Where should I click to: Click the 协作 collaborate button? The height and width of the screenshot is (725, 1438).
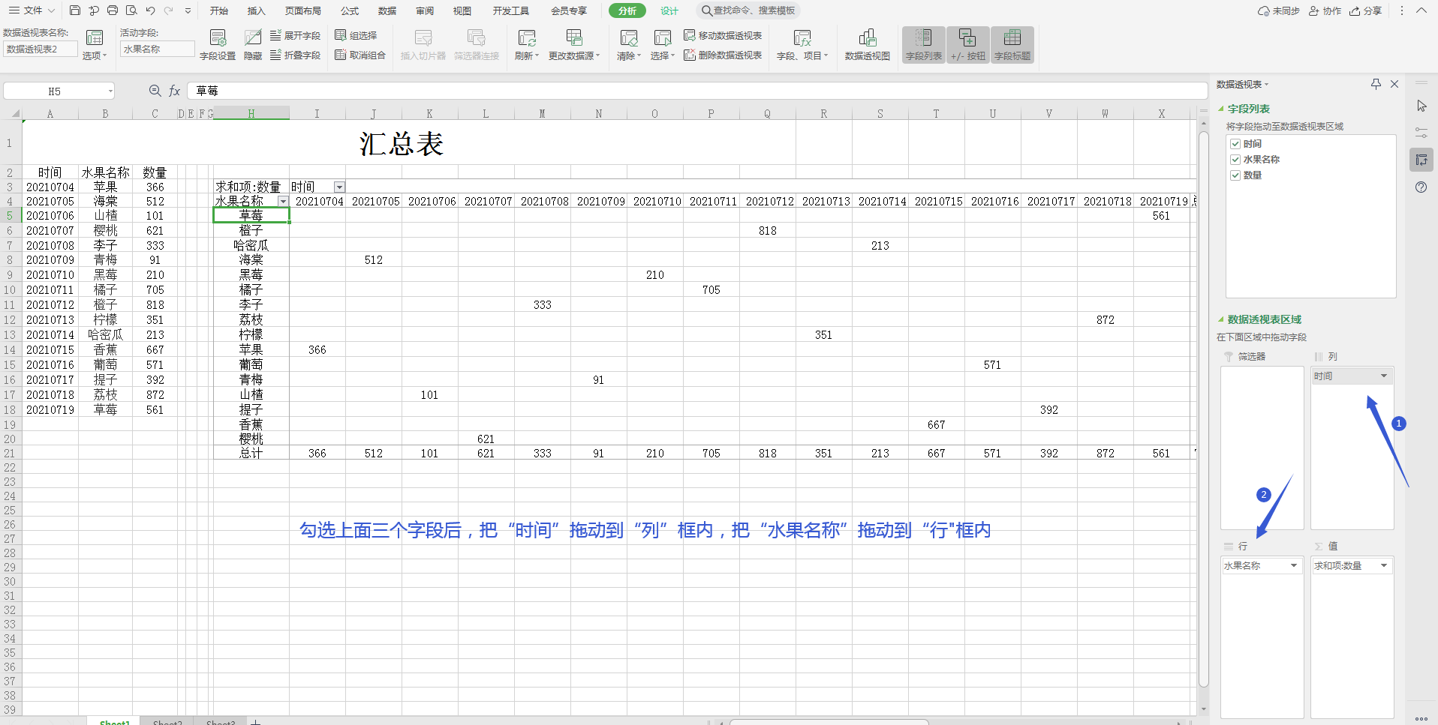[1325, 10]
